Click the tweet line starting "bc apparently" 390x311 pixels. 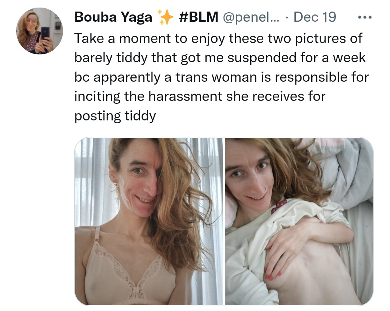(x=221, y=77)
